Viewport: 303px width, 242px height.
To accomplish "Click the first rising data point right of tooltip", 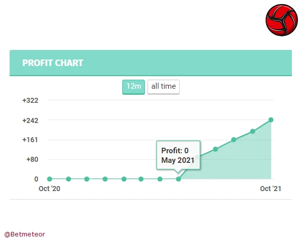I will (x=216, y=149).
